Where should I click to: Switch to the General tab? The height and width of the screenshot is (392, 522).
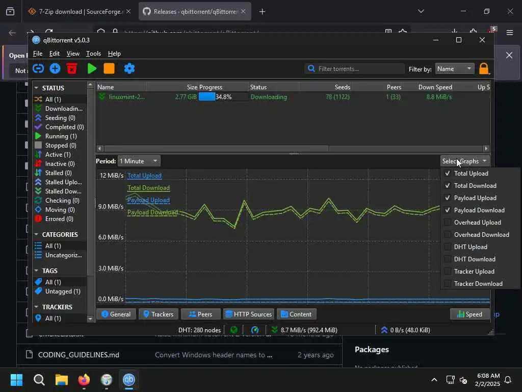(x=116, y=314)
